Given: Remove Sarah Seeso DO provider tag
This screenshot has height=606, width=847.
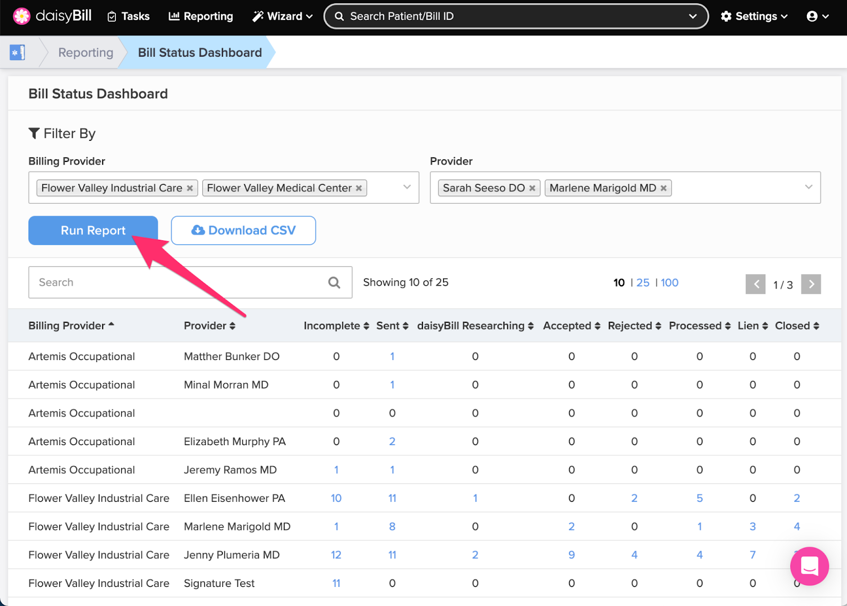Looking at the screenshot, I should 532,188.
